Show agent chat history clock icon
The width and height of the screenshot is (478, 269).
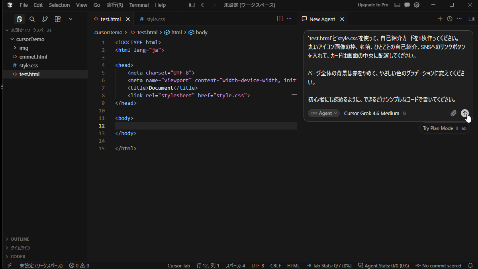pyautogui.click(x=450, y=19)
